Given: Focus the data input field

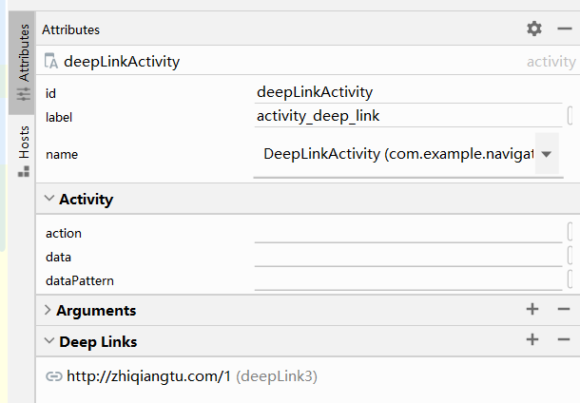Looking at the screenshot, I should coord(409,257).
